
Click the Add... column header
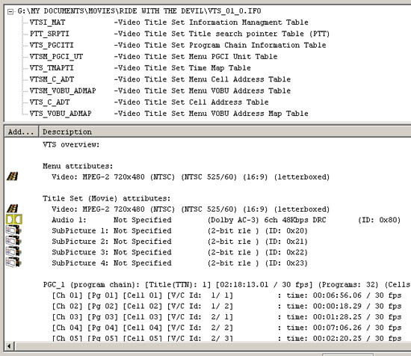pyautogui.click(x=22, y=132)
